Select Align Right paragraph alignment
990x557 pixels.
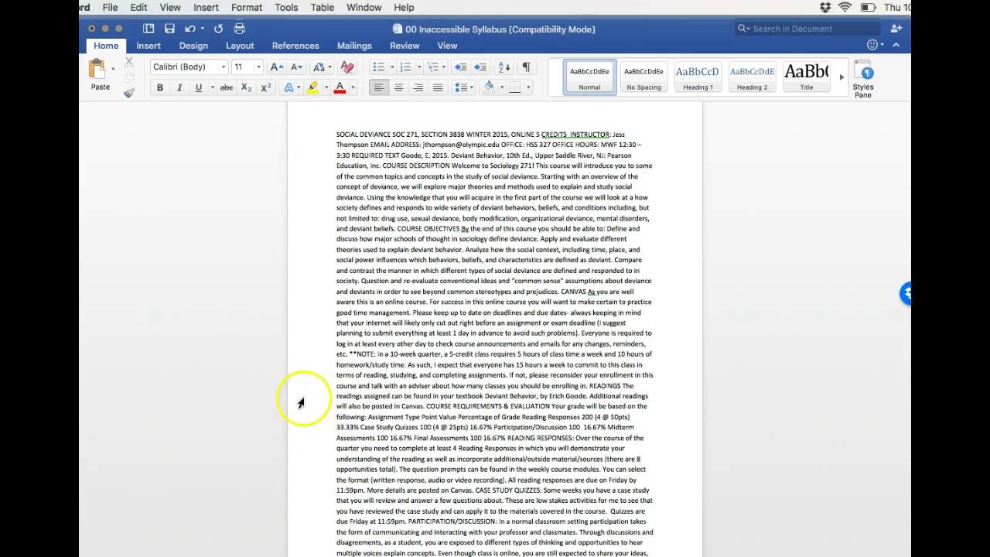418,87
